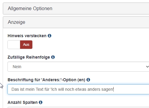View info icon for Anzahl Spalten
149x108 pixels.
[x=41, y=102]
